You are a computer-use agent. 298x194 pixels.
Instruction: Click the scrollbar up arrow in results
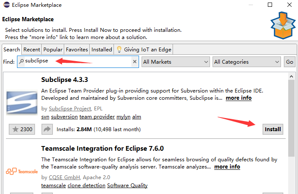click(291, 76)
